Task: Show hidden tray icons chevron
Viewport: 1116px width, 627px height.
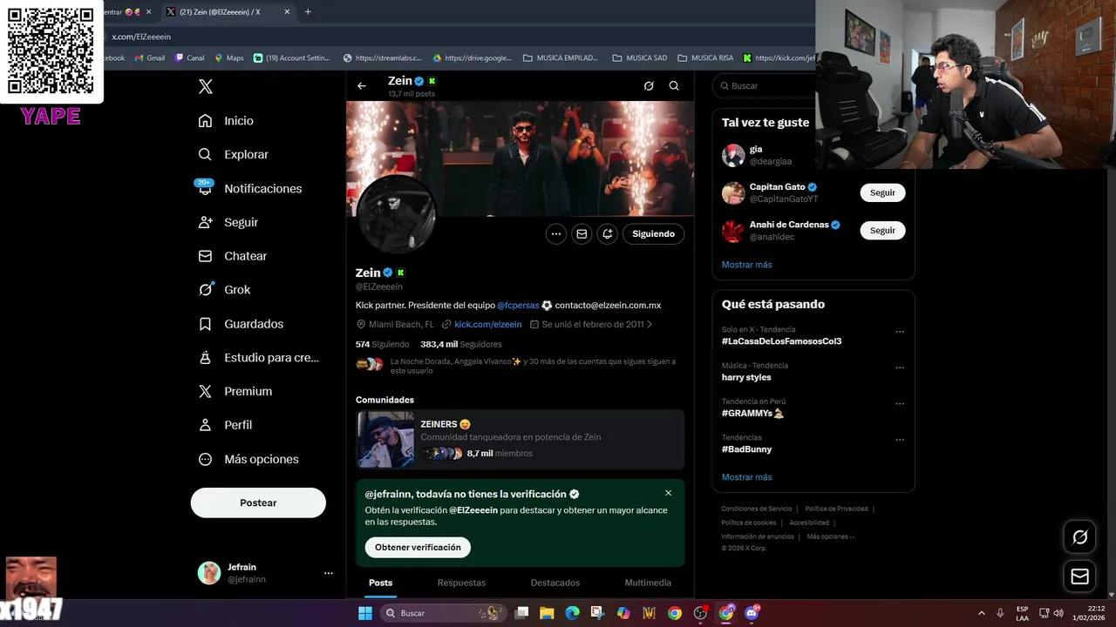Action: [981, 613]
